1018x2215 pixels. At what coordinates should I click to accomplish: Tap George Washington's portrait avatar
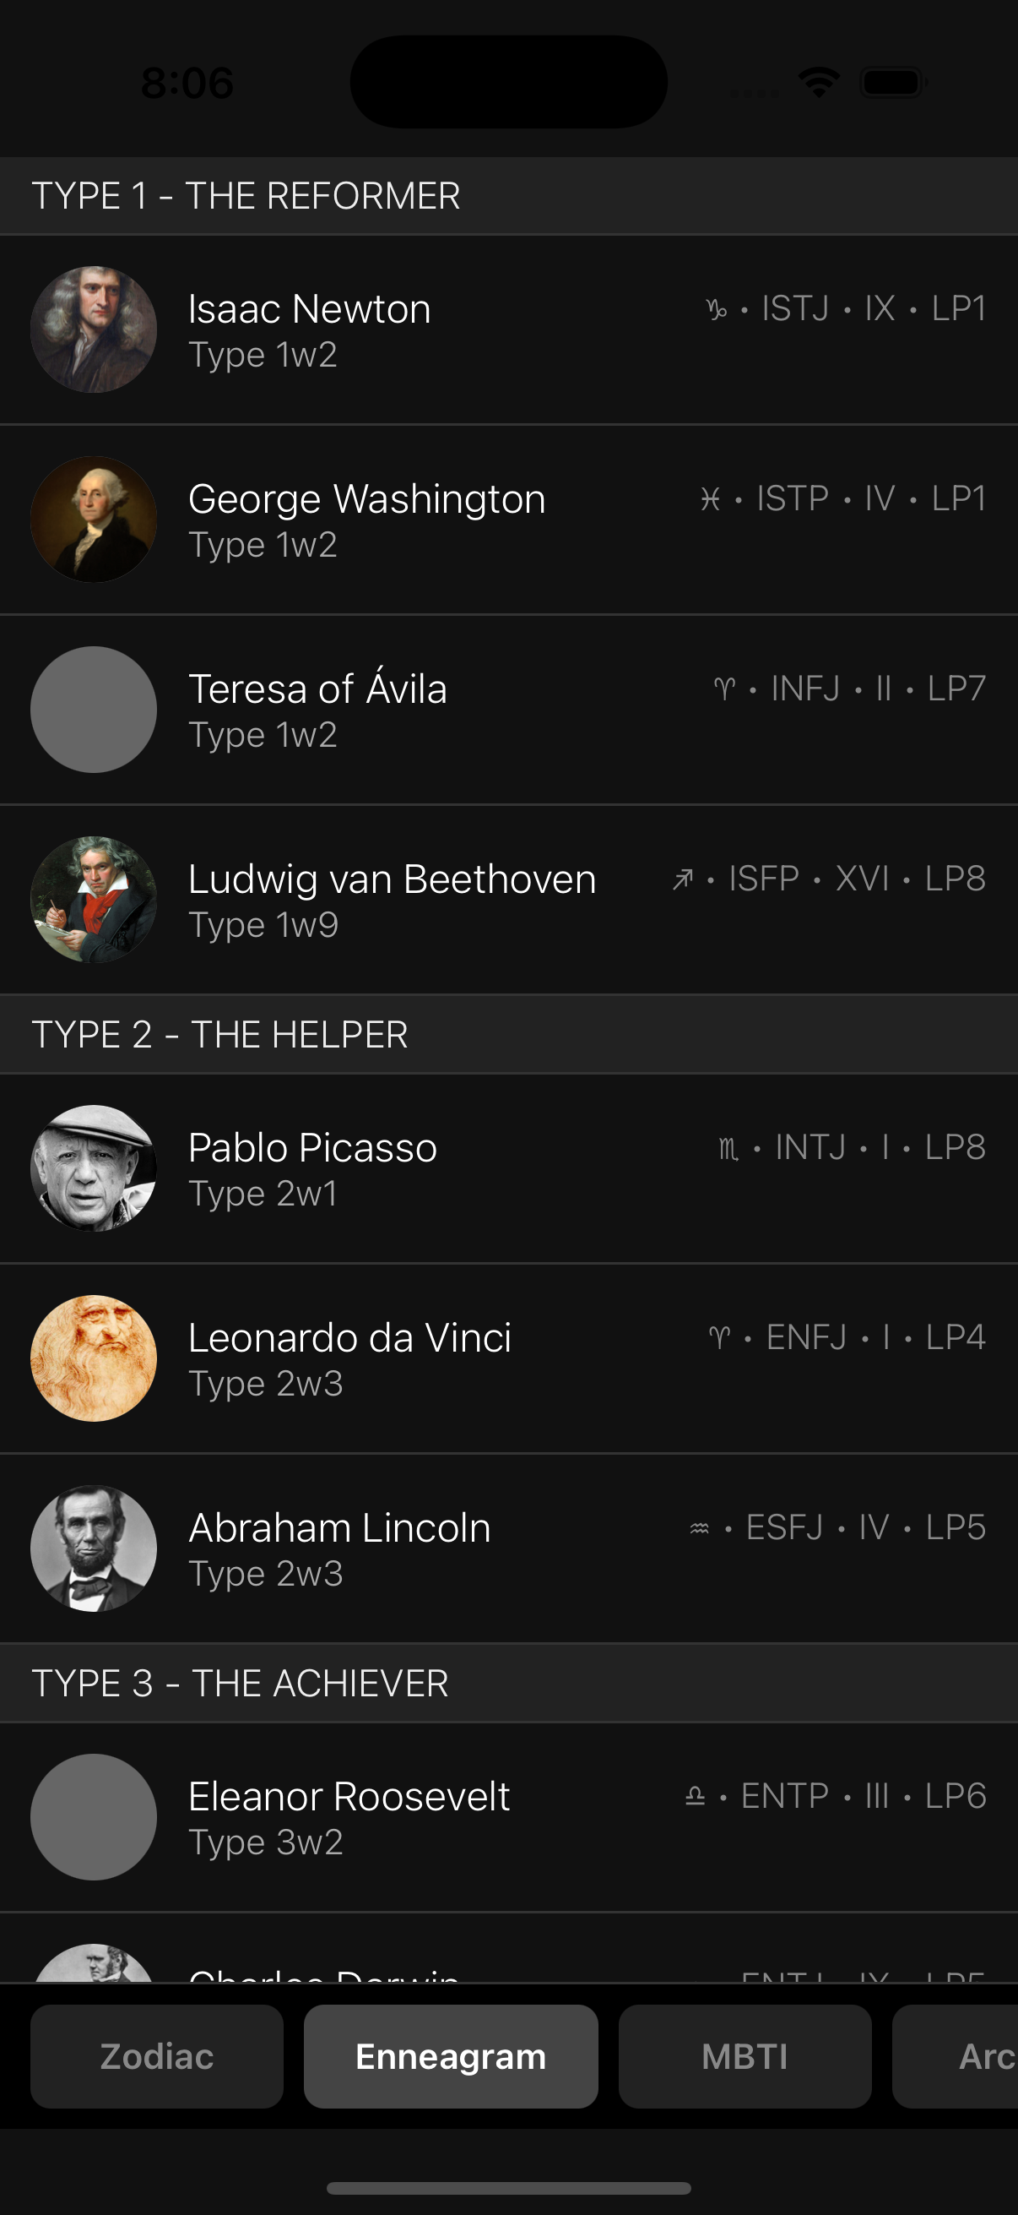94,520
